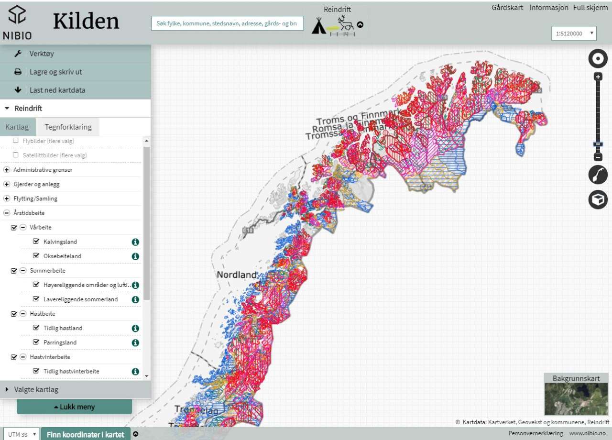Open the 3D cube view icon

[x=598, y=199]
